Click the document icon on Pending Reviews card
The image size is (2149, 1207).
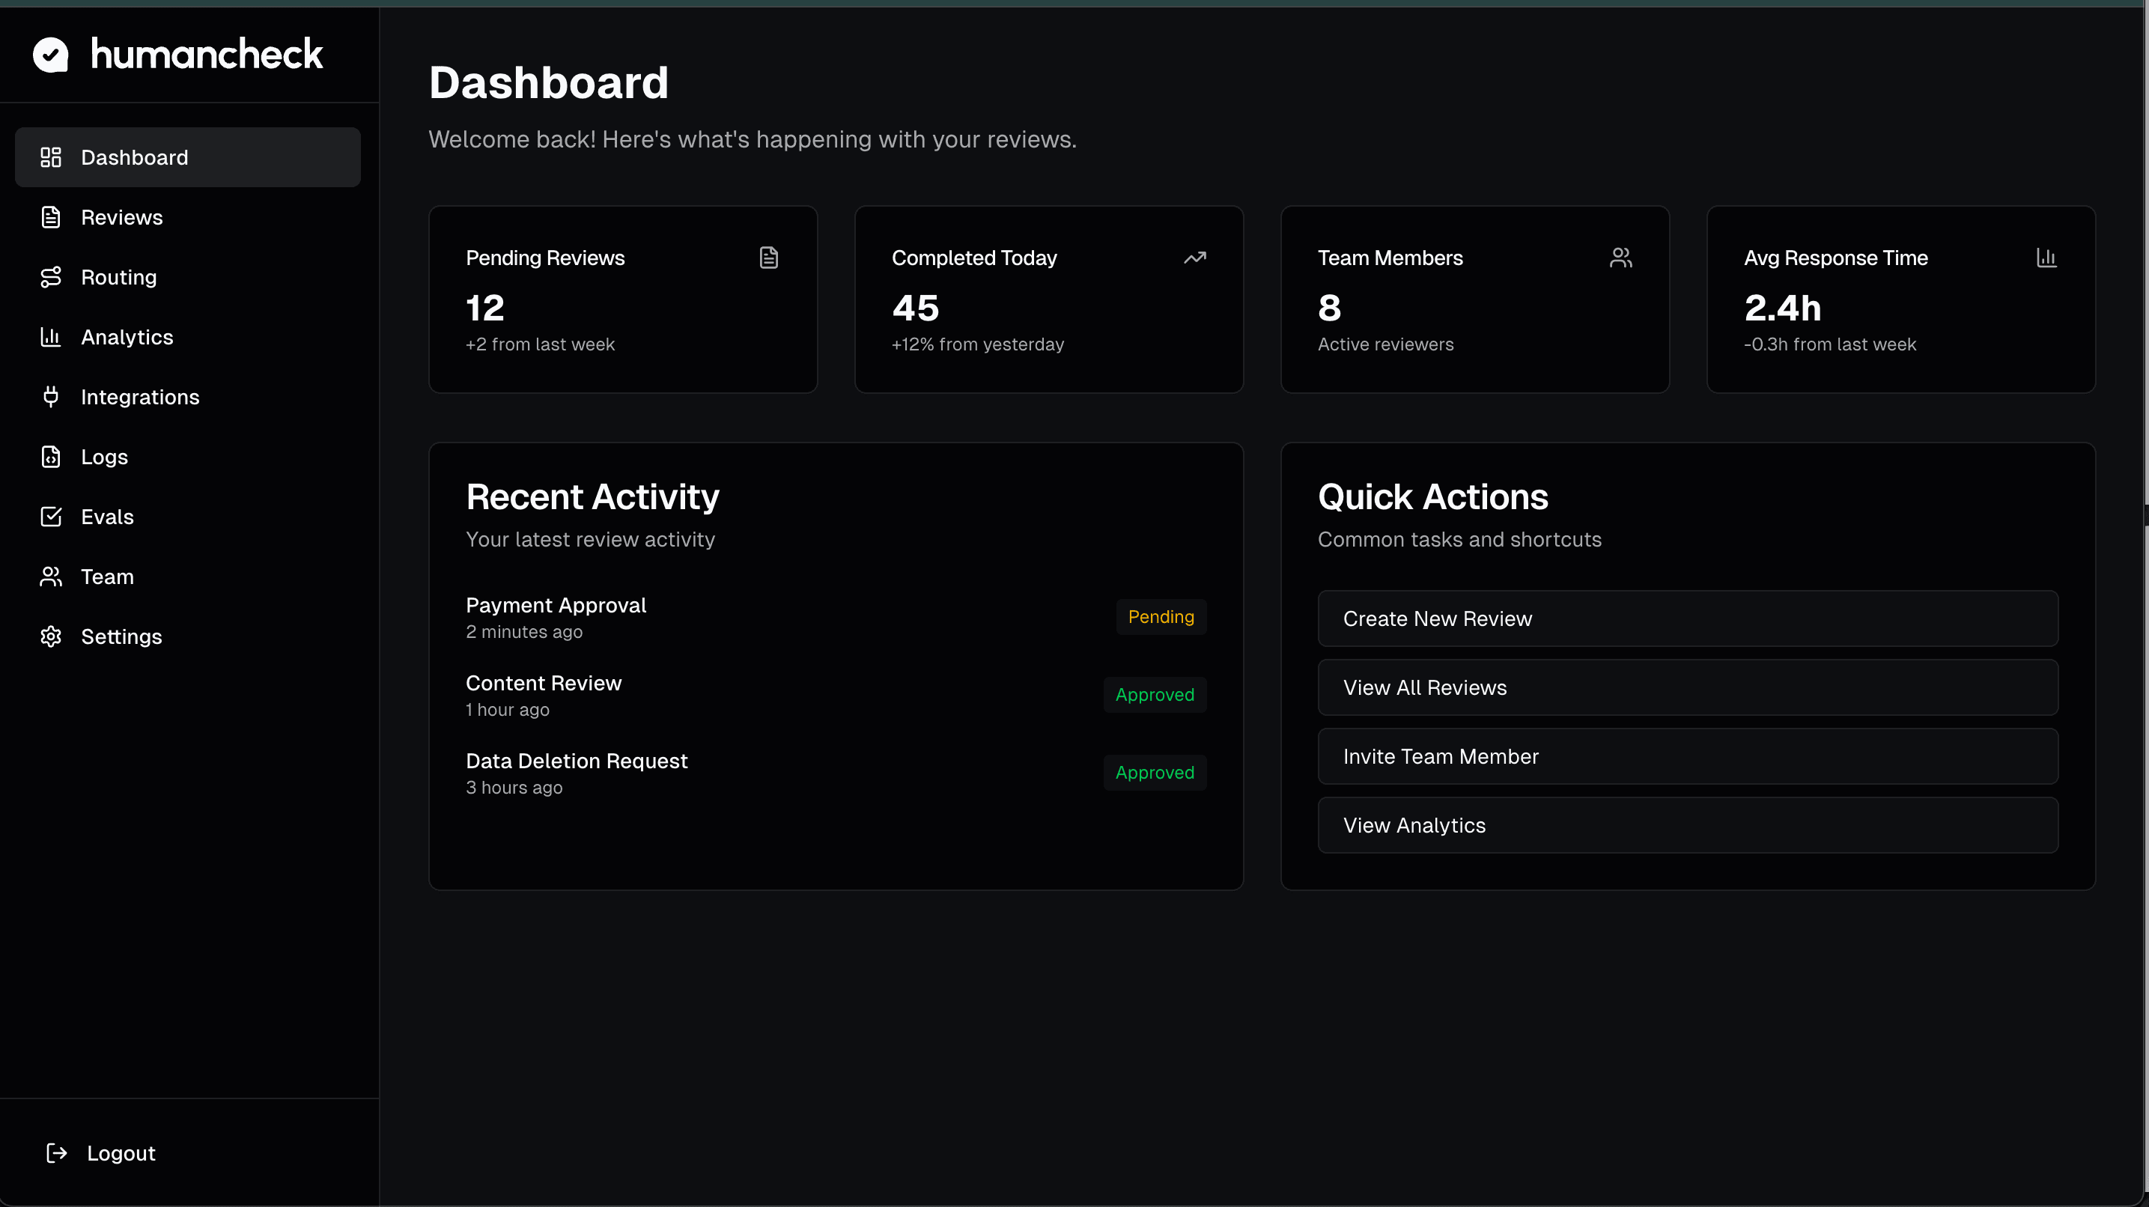coord(768,257)
